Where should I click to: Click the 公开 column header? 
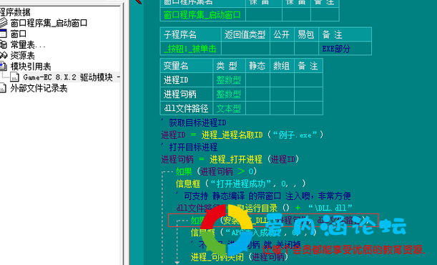click(282, 34)
